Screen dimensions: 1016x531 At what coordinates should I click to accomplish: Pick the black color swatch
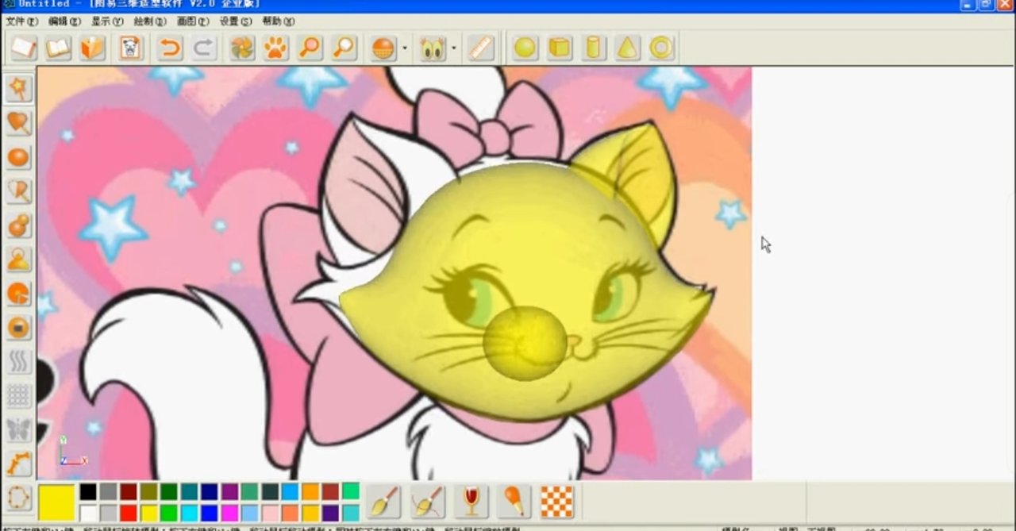click(x=88, y=492)
